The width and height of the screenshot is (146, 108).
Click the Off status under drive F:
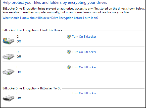click(x=19, y=98)
